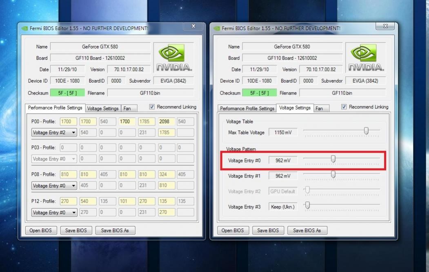The width and height of the screenshot is (429, 272).
Task: Switch to Performance Profile Settings tab in right window
Action: click(x=247, y=108)
